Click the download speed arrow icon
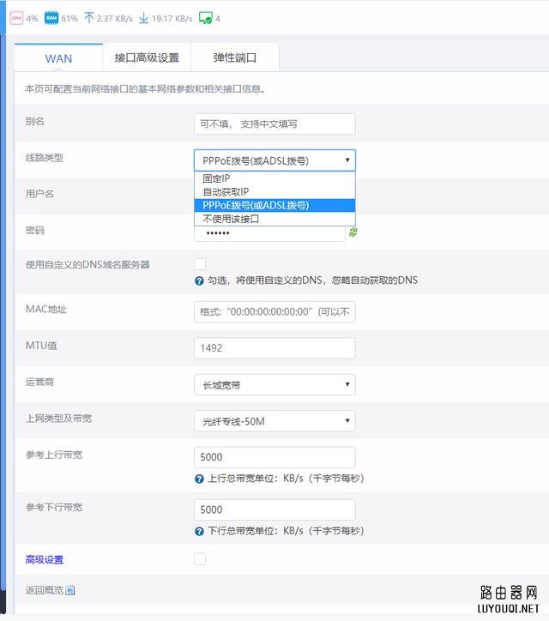 [x=144, y=18]
